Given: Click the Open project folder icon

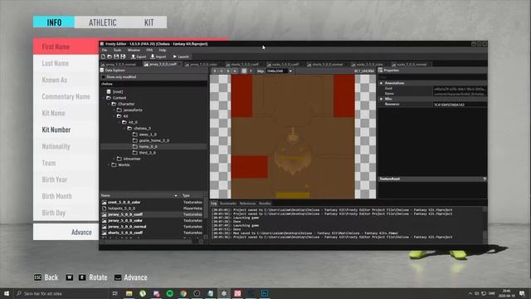Looking at the screenshot, I should [110, 56].
